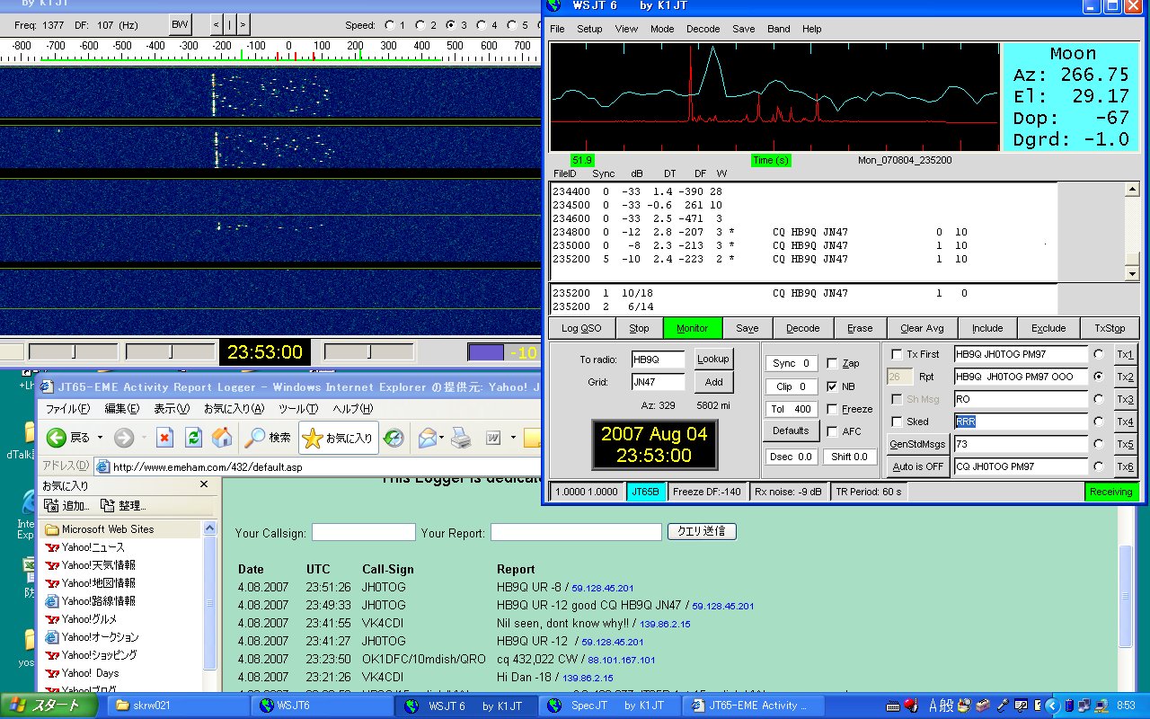Viewport: 1150px width, 719px height.
Task: Click the Clear Avg button
Action: coord(923,328)
